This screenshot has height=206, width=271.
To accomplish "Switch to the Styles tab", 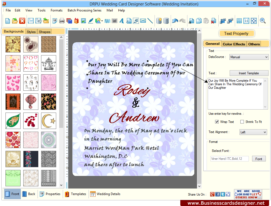I will coord(31,32).
